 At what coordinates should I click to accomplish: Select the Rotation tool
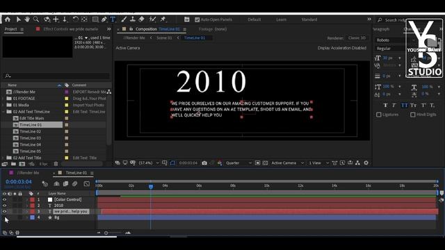point(75,19)
